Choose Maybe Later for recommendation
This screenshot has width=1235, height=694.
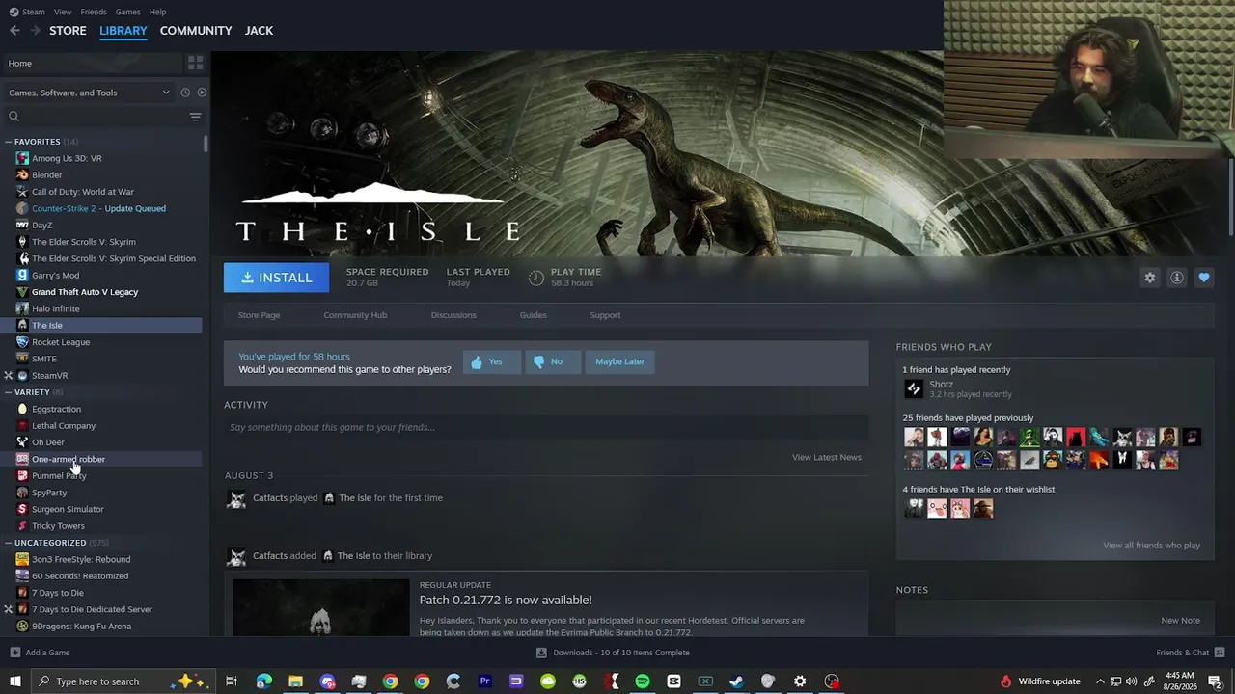(619, 361)
